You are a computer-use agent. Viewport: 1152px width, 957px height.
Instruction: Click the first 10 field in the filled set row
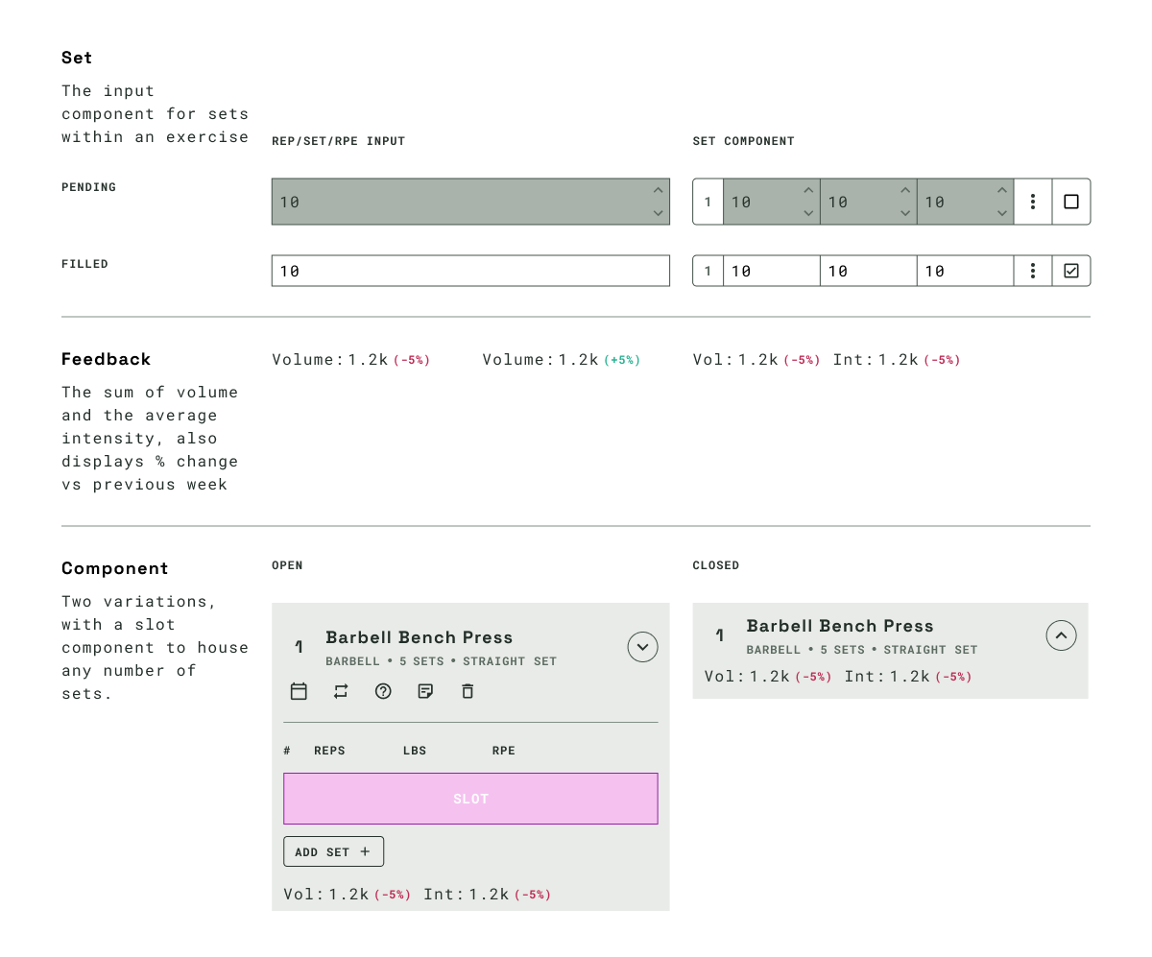pyautogui.click(x=771, y=271)
